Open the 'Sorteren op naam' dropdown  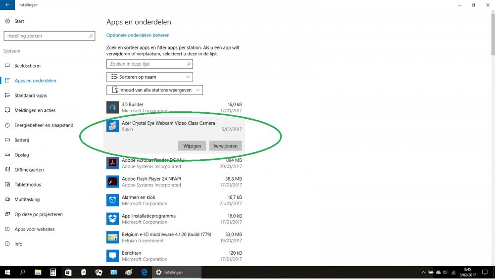pos(149,77)
